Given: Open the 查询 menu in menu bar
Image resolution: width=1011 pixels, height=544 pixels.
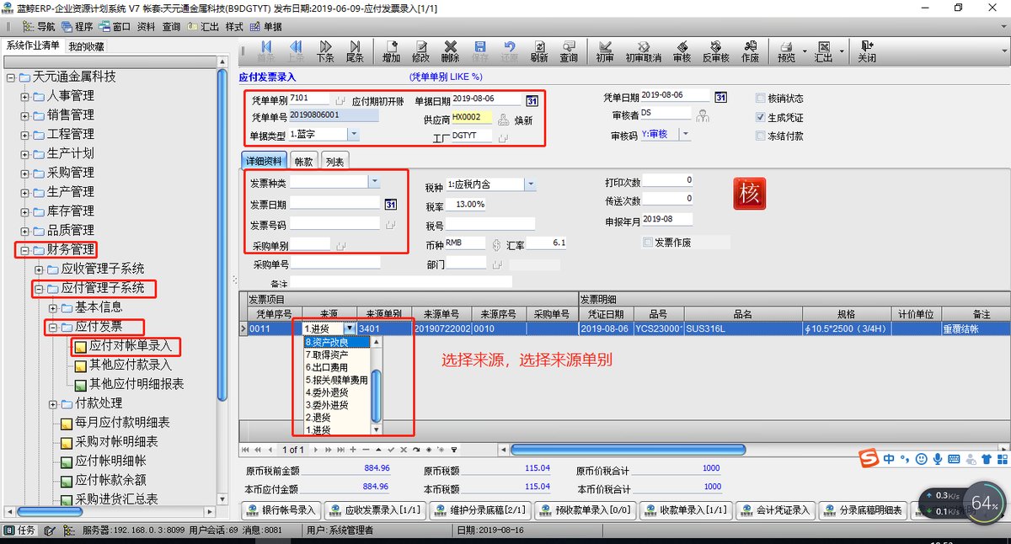Looking at the screenshot, I should [x=171, y=26].
